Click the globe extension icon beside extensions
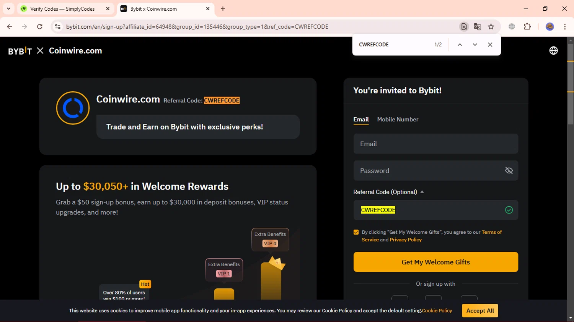 [x=512, y=27]
